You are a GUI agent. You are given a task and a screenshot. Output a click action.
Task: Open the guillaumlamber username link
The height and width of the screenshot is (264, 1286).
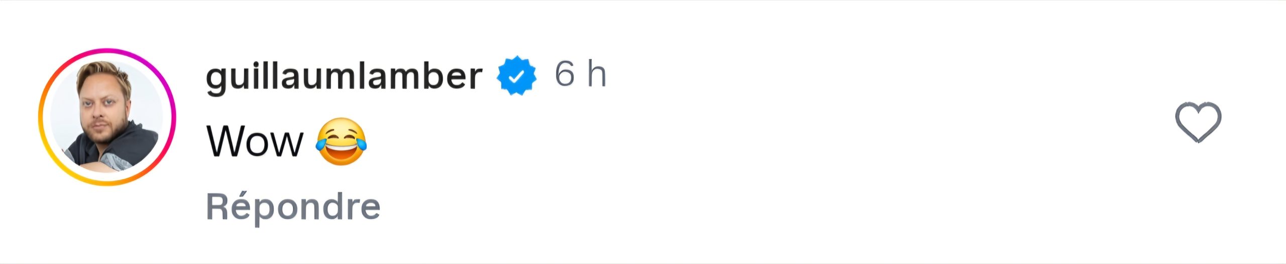[x=344, y=77]
